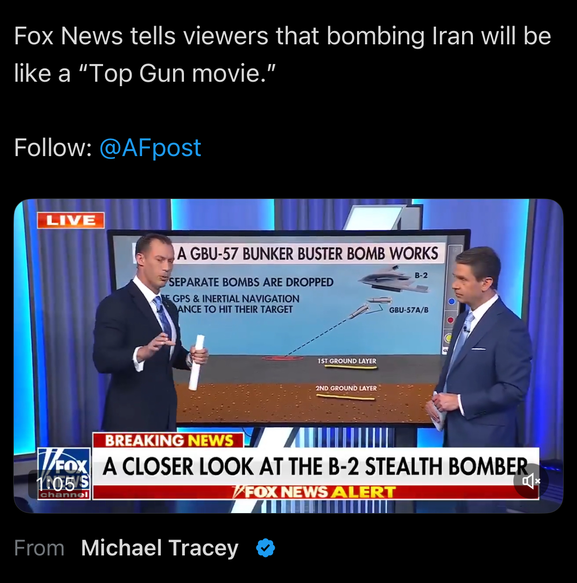Select the blue dot on the studio touchscreen

451,301
